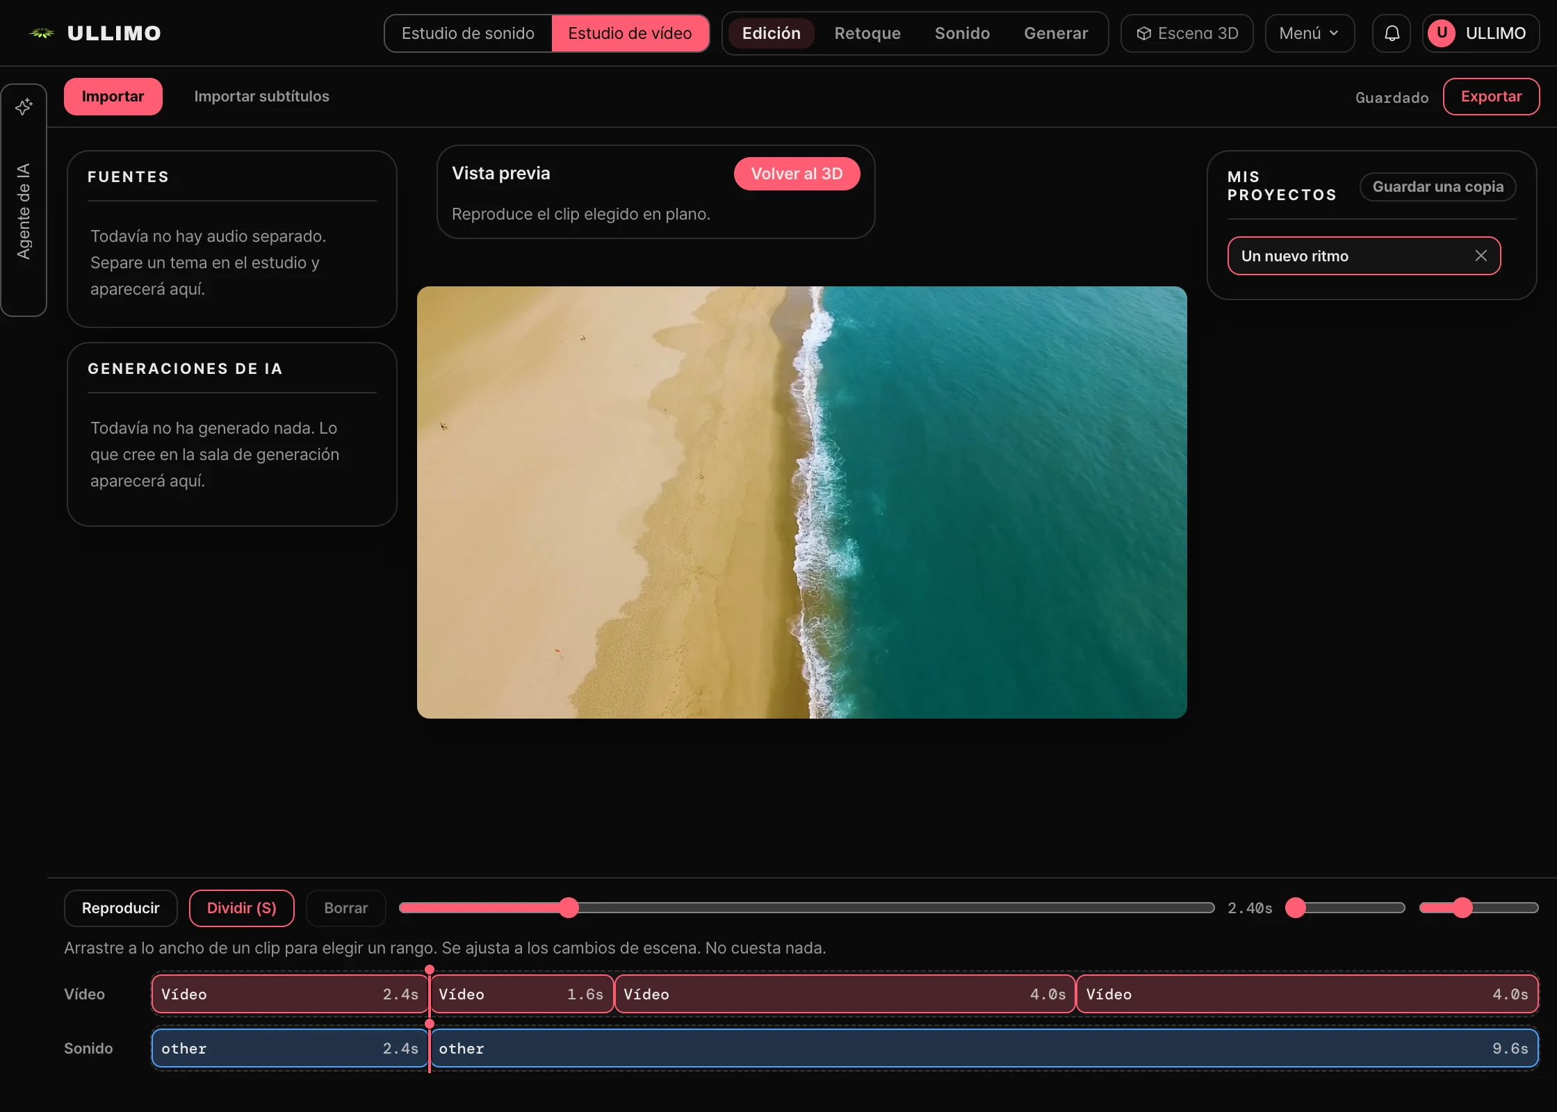Click the timeline playhead marker
The image size is (1557, 1112).
pos(430,970)
